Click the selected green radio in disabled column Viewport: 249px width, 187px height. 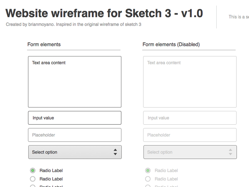(x=148, y=170)
